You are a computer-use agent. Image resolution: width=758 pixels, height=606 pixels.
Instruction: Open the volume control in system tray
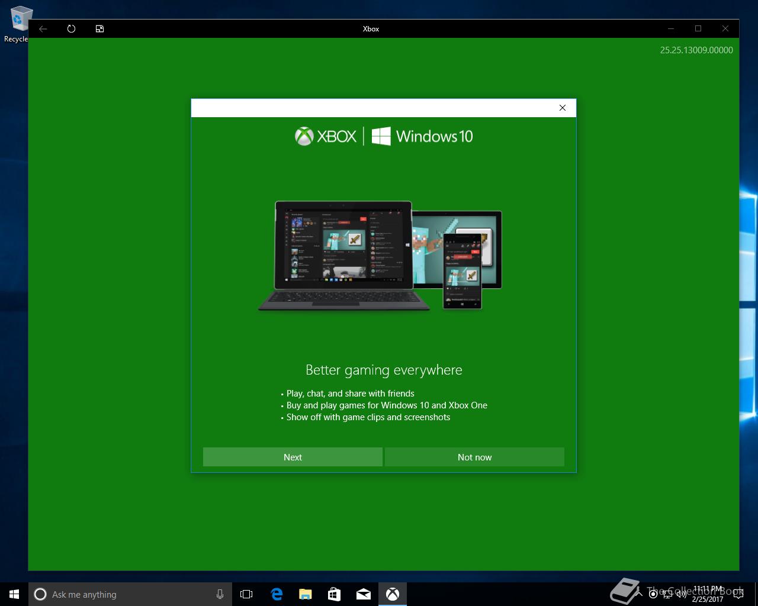coord(681,594)
